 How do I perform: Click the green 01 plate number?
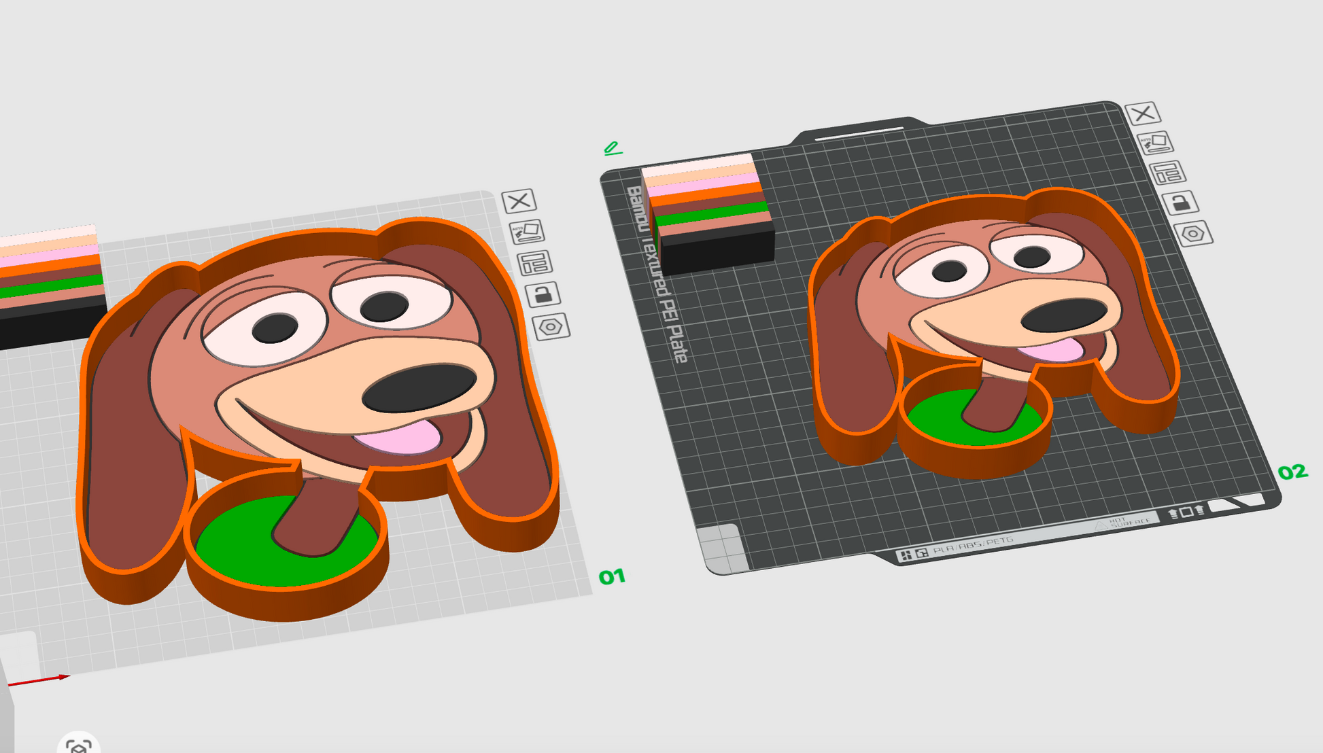612,577
